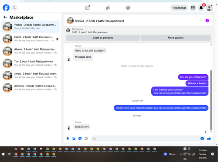The image size is (218, 162).
Task: Open the emoji picker in message box
Action: click(202, 139)
